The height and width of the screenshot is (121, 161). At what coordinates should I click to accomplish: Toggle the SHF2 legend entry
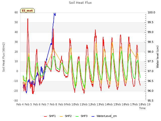(66, 116)
